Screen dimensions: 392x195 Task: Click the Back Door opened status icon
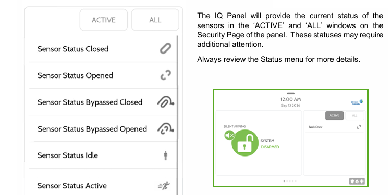pyautogui.click(x=359, y=127)
